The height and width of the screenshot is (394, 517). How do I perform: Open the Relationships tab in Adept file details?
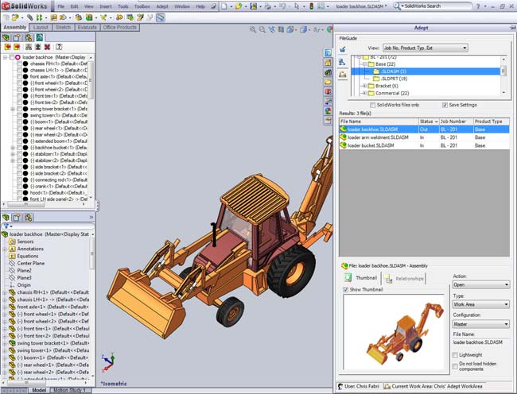coord(405,279)
